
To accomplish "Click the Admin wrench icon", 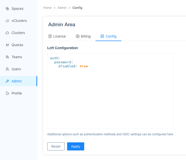I will [x=7, y=81].
